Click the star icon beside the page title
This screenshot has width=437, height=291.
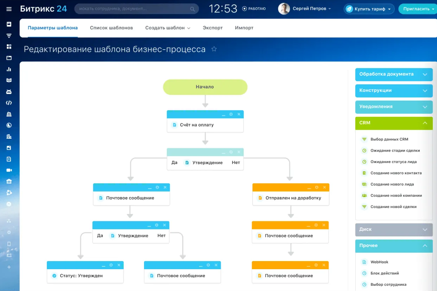(x=214, y=49)
